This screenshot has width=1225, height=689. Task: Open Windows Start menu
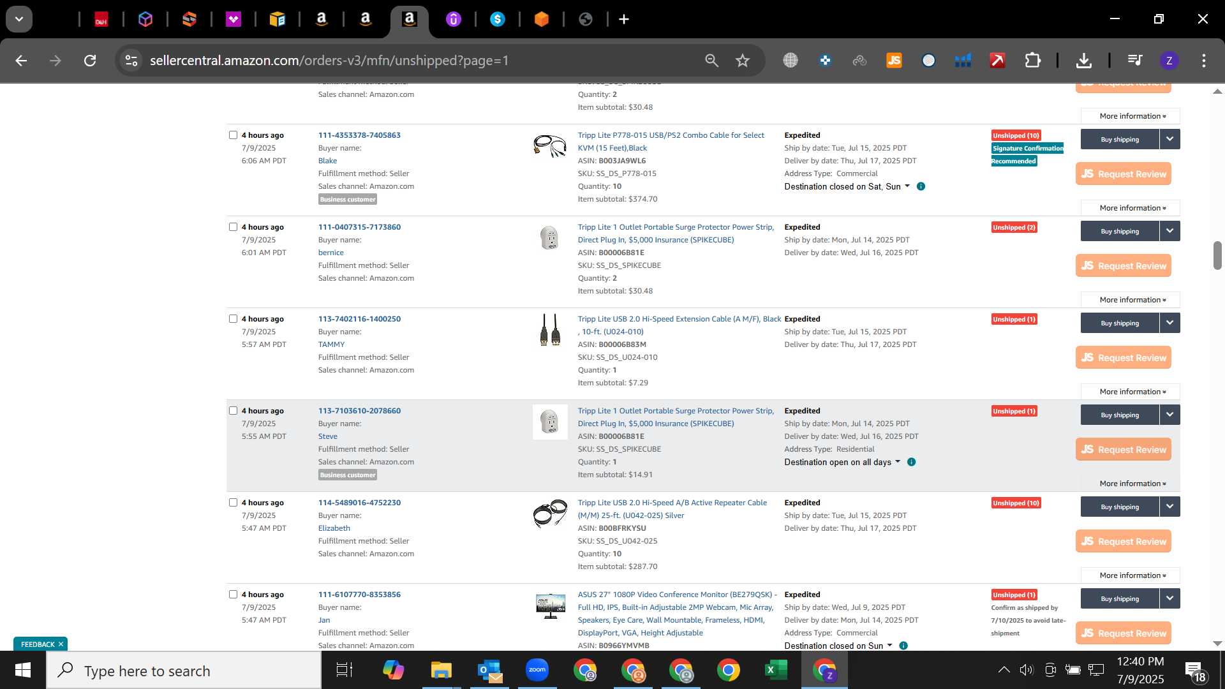coord(23,670)
